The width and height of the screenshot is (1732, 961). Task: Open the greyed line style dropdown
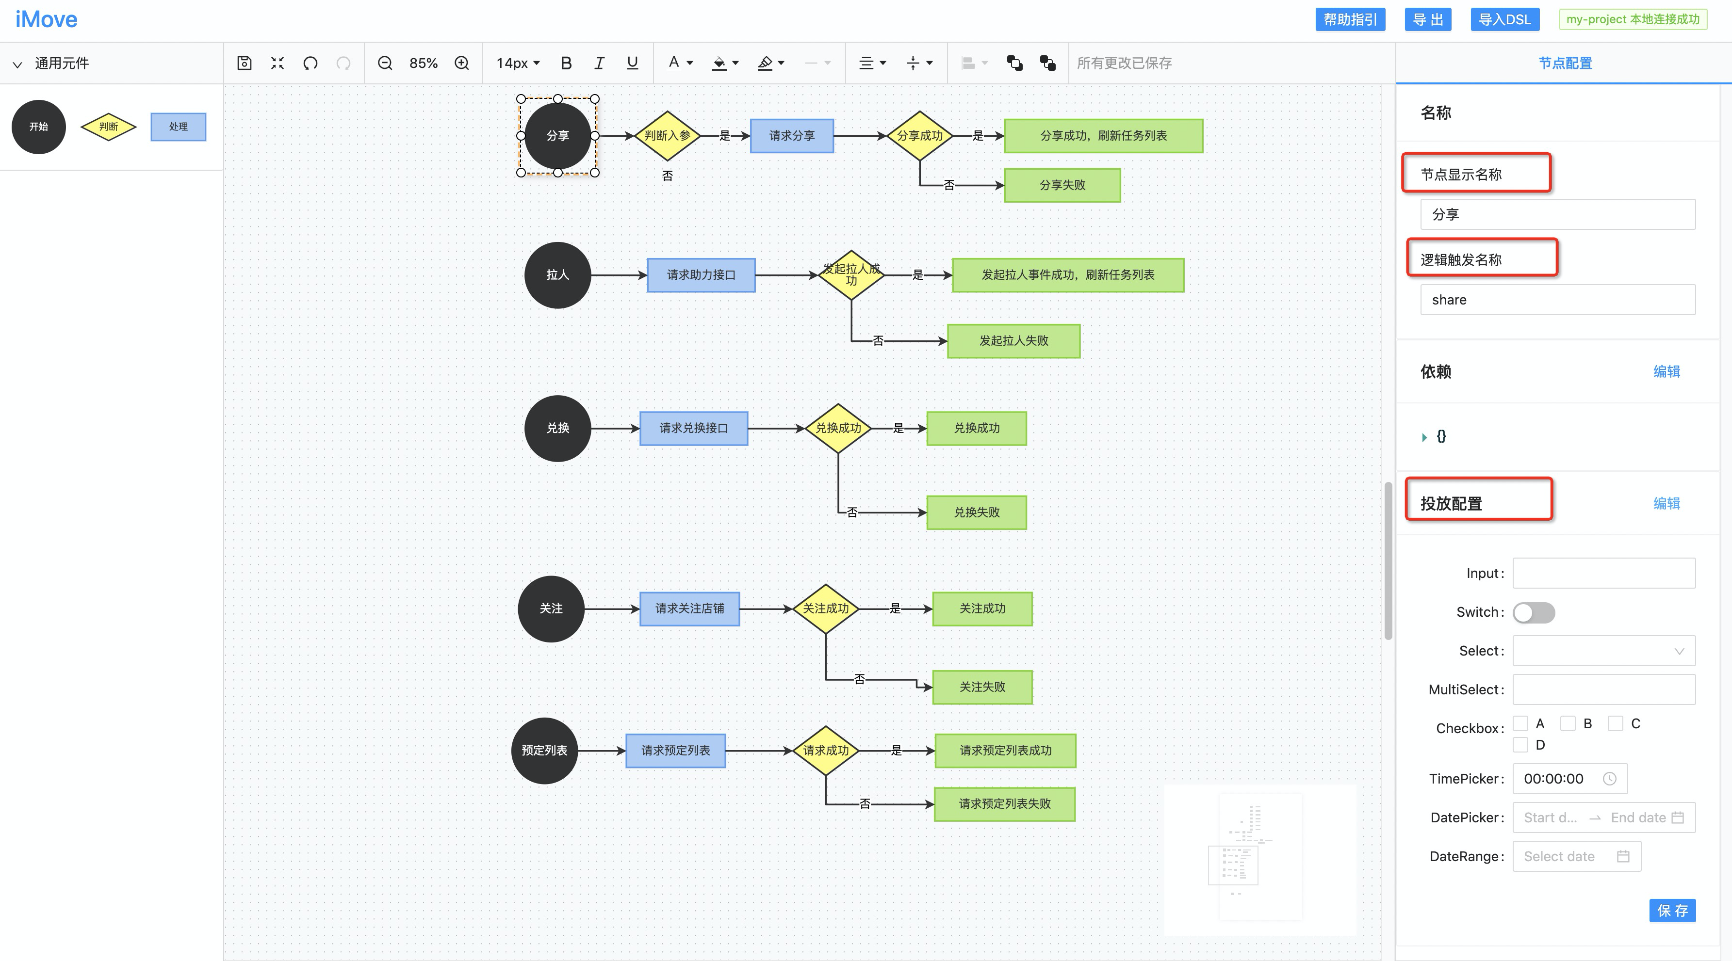(x=817, y=63)
